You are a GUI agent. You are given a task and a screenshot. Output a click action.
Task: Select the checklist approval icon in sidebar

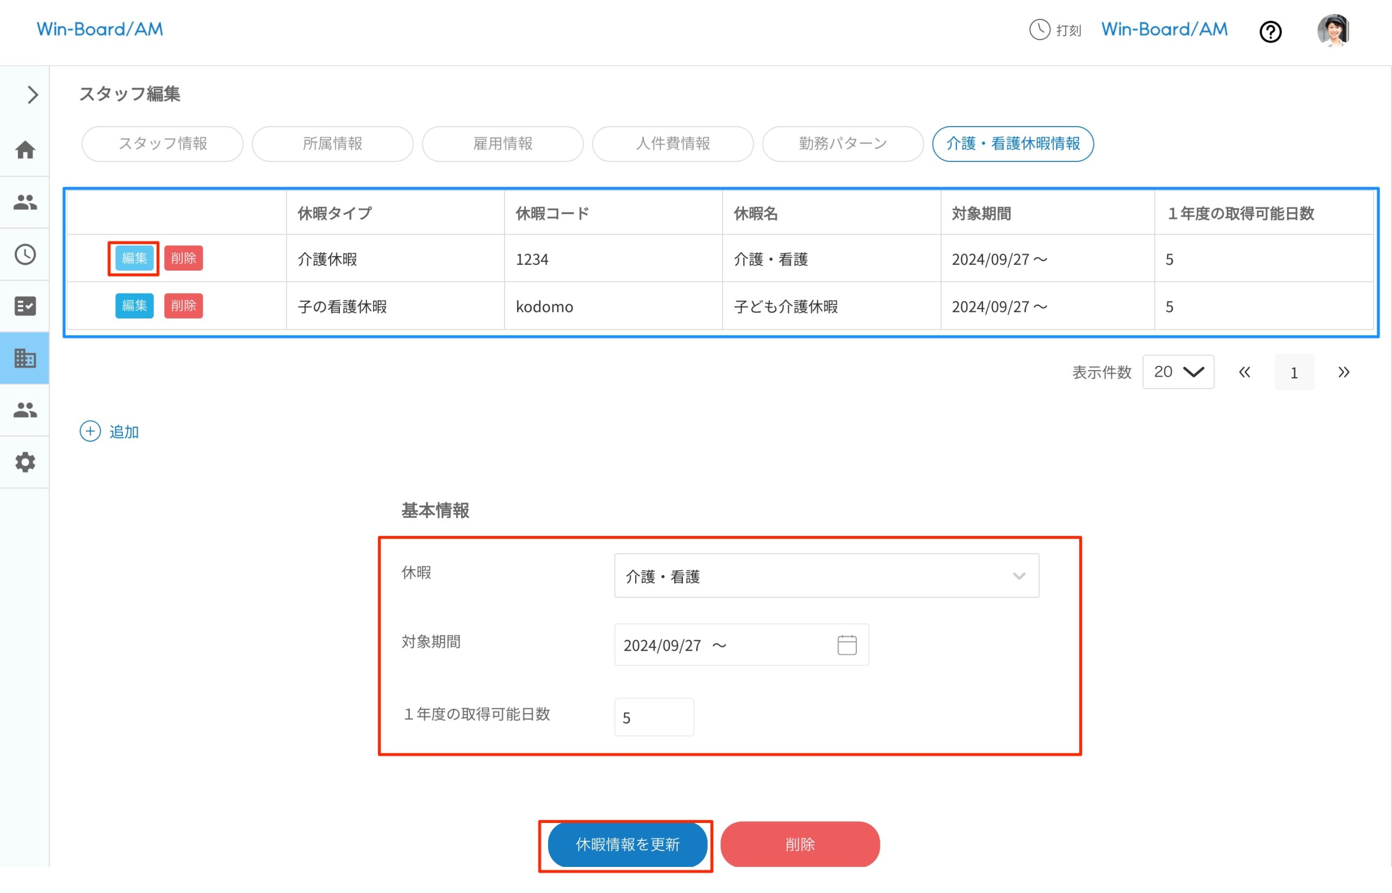(x=25, y=305)
